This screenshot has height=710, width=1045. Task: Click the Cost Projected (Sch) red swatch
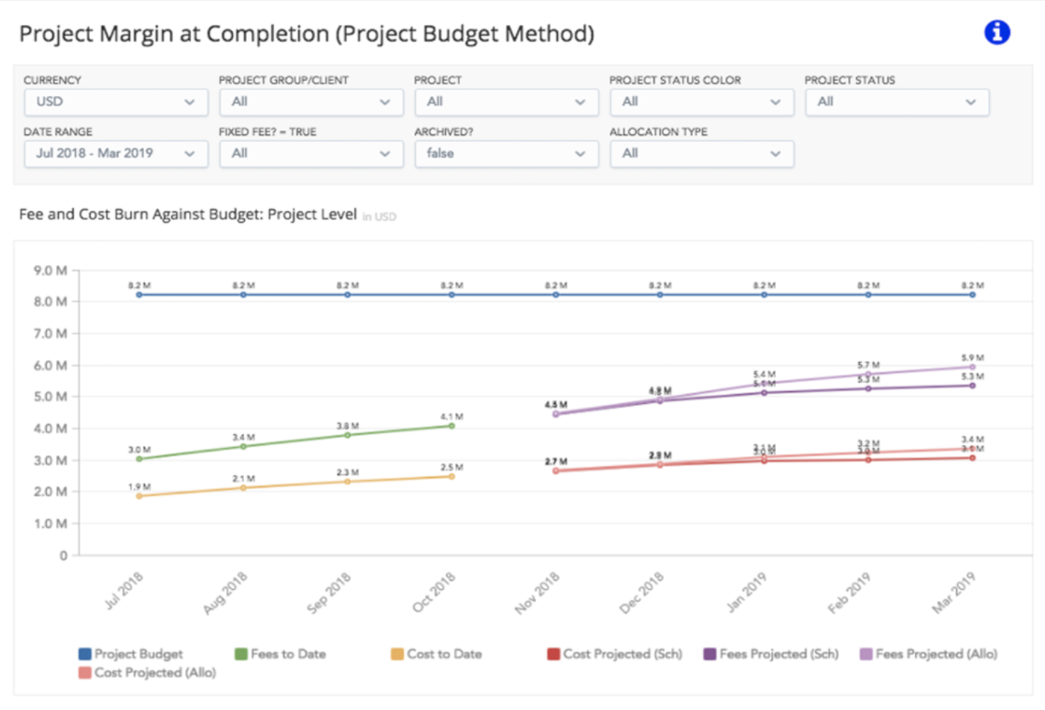click(554, 654)
